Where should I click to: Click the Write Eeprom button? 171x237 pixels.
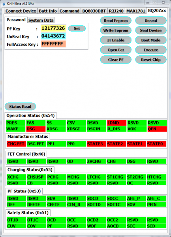click(116, 30)
